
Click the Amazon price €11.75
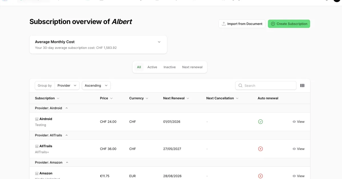tap(105, 176)
